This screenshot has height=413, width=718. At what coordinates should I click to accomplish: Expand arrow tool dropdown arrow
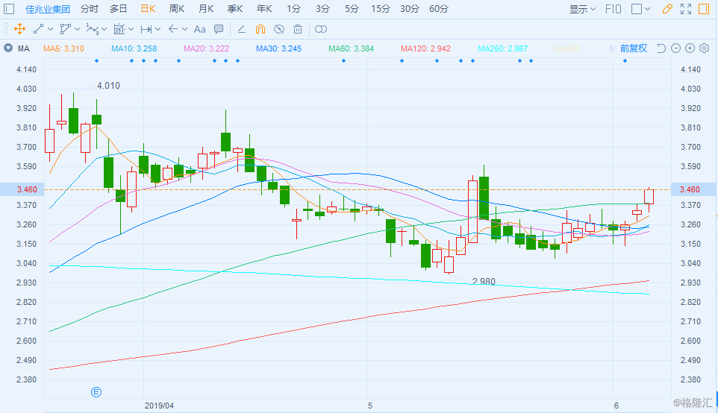184,29
